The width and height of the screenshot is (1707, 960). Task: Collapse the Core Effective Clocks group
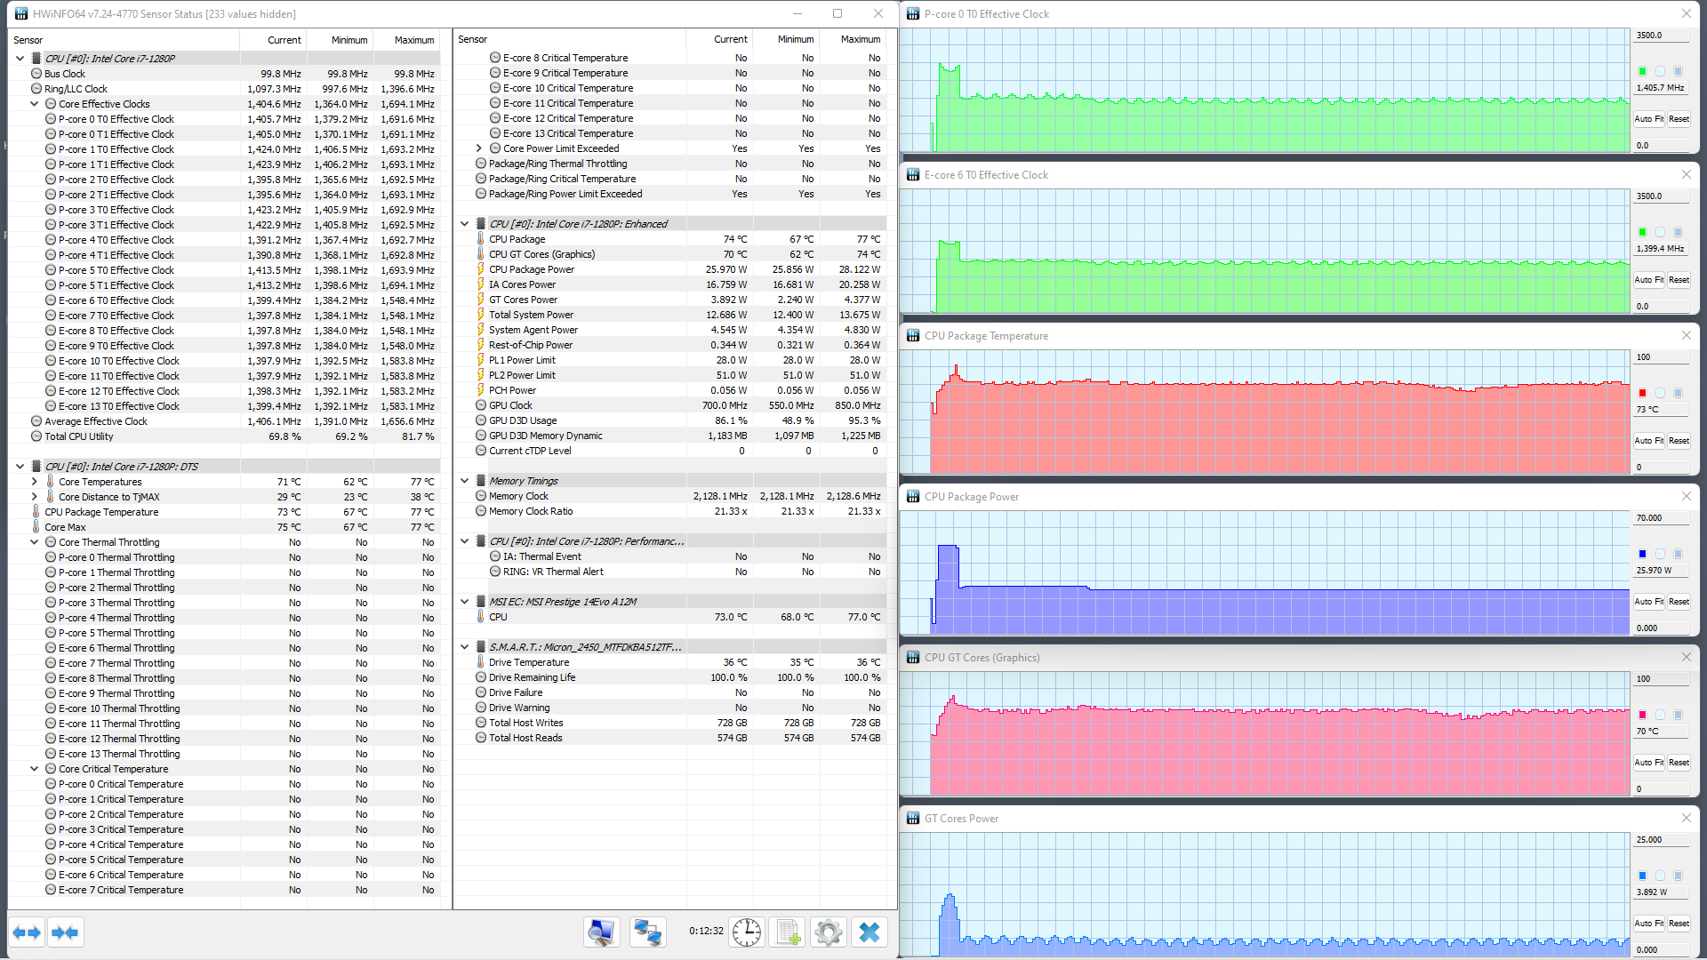pos(35,104)
